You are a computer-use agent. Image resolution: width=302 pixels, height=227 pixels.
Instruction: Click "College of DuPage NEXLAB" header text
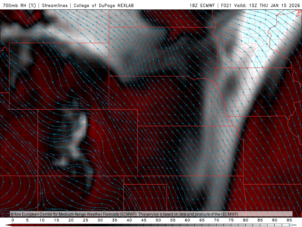(103, 5)
